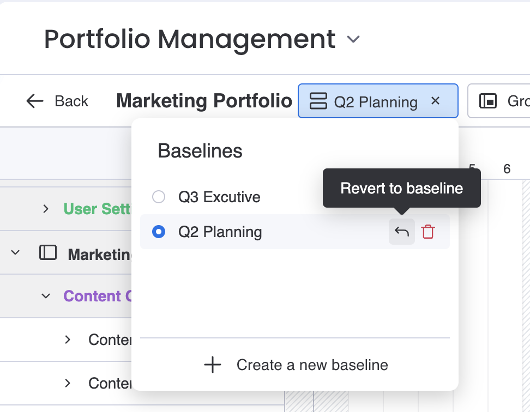The height and width of the screenshot is (412, 530).
Task: Click the plus icon for new baseline
Action: 212,365
